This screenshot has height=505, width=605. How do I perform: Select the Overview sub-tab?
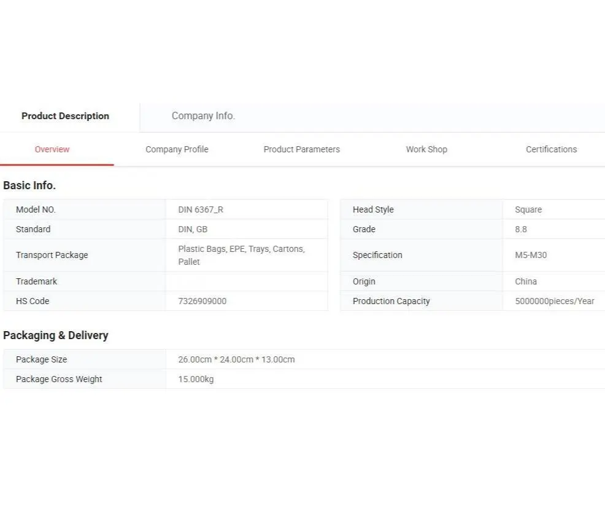click(52, 149)
